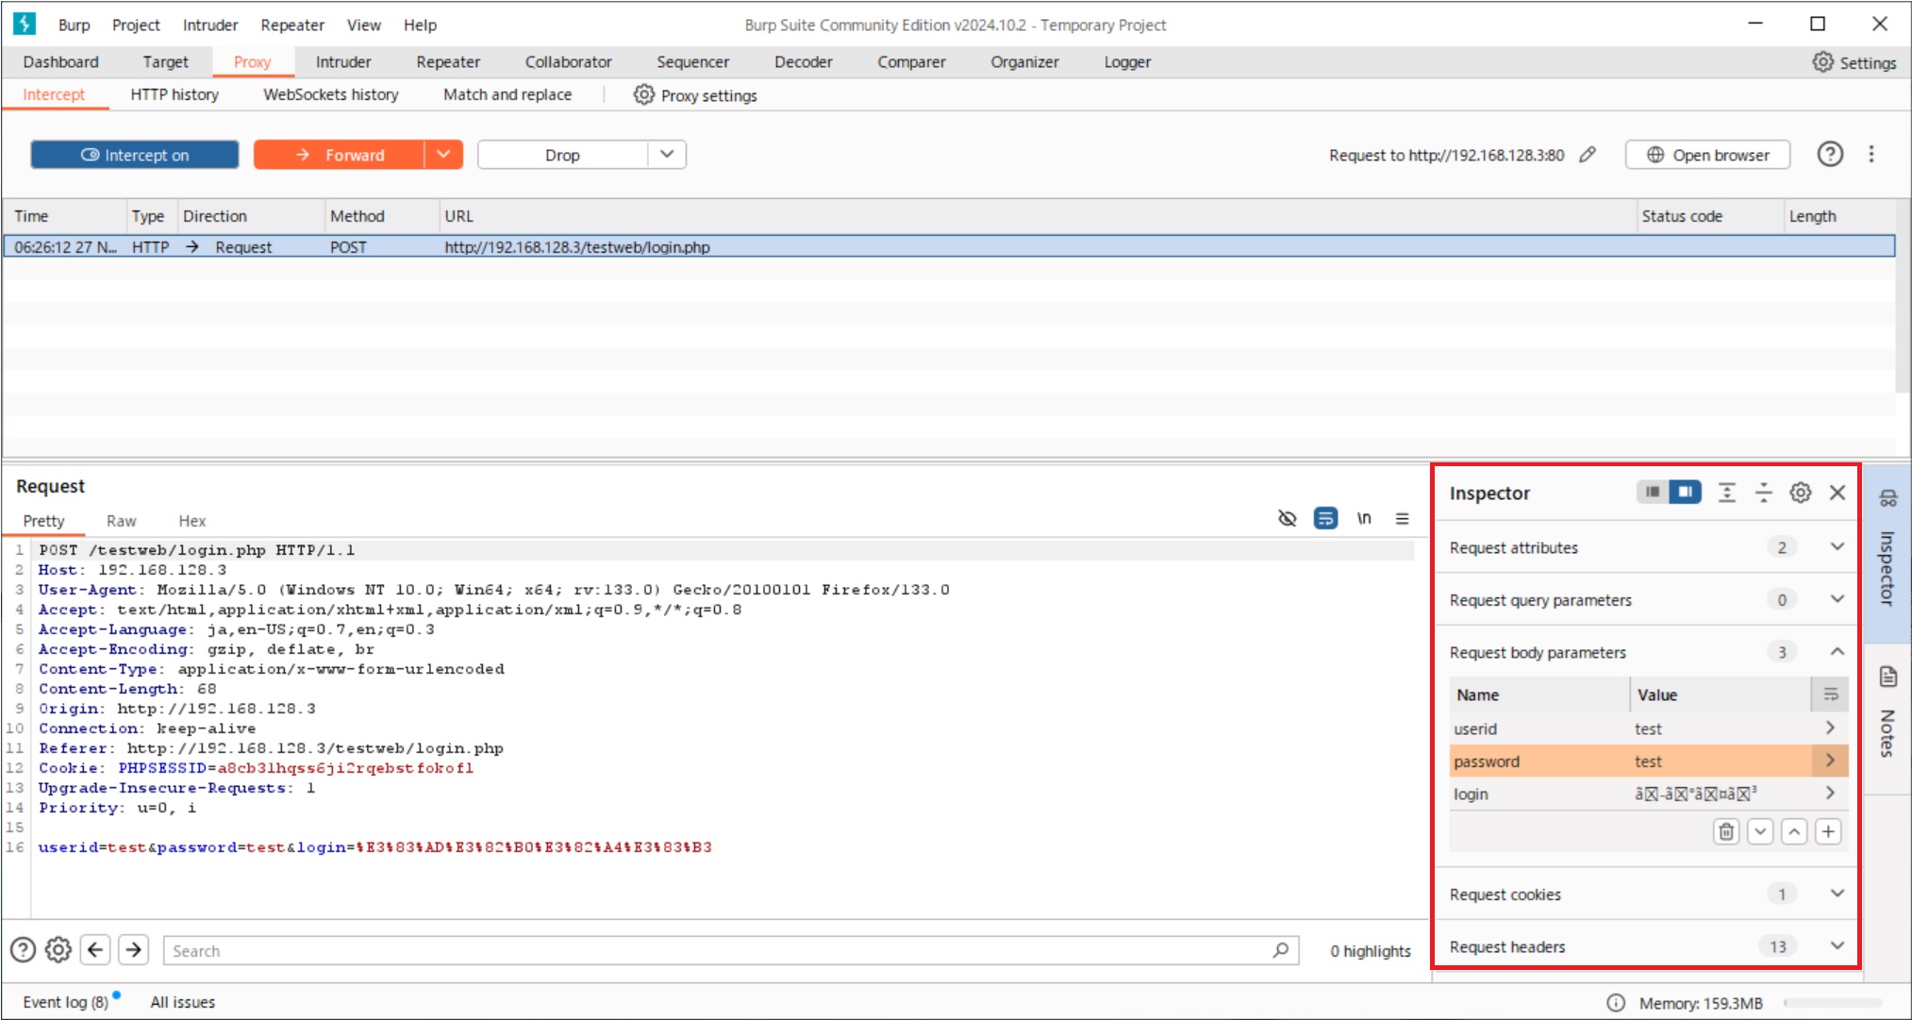Open the Logger tab

click(1127, 62)
